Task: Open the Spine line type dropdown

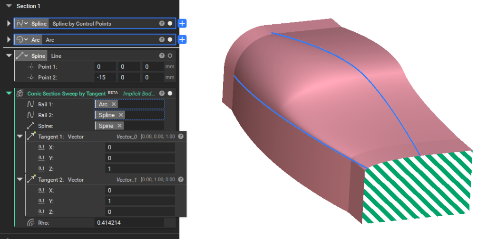Action: (26, 56)
